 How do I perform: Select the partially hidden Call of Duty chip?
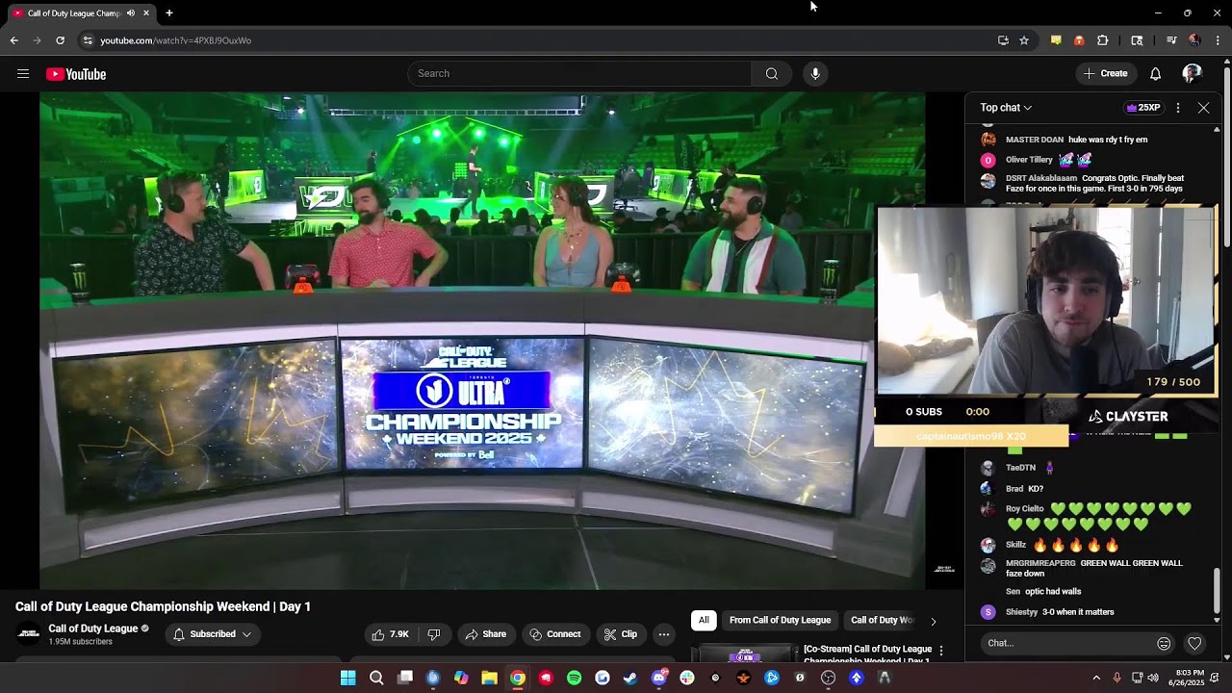click(x=881, y=621)
